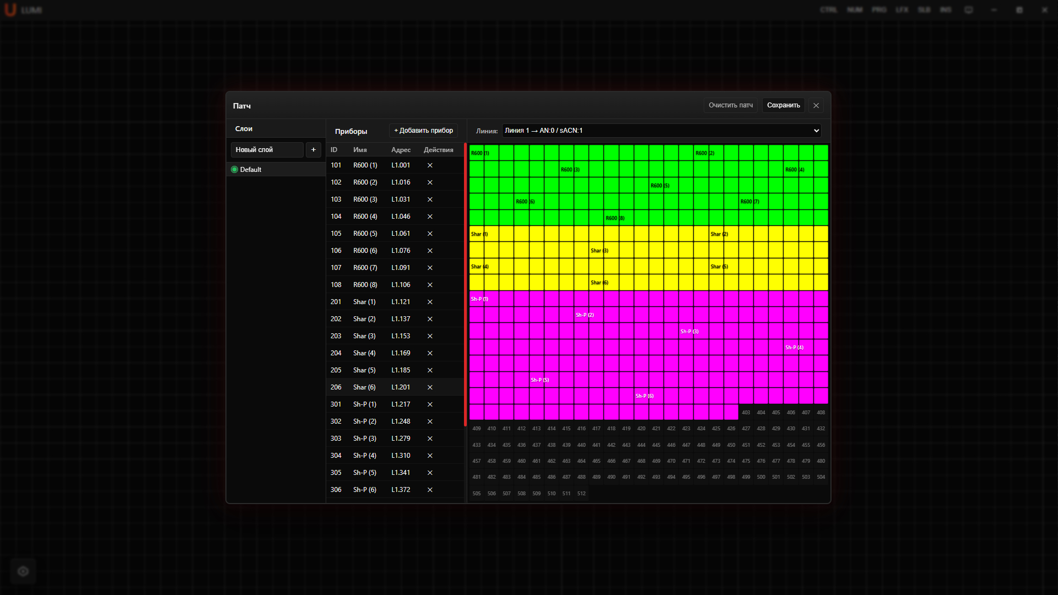Viewport: 1058px width, 595px height.
Task: Select the green R600 (1) block in grid
Action: click(x=477, y=153)
